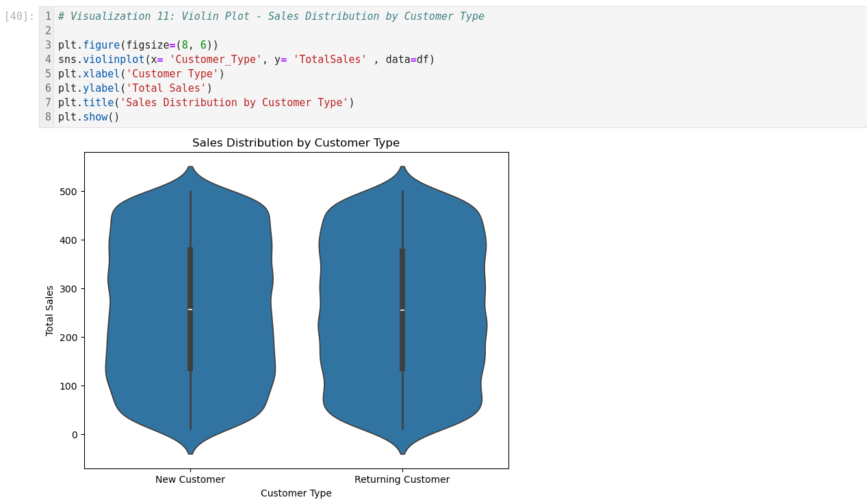Click the plt.figure figsize code line
The height and width of the screenshot is (504, 867).
point(138,45)
